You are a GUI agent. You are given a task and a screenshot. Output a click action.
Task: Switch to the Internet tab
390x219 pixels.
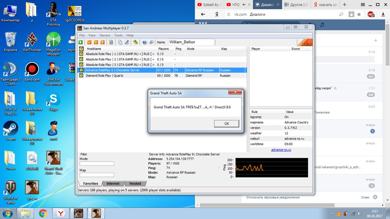[113, 184]
